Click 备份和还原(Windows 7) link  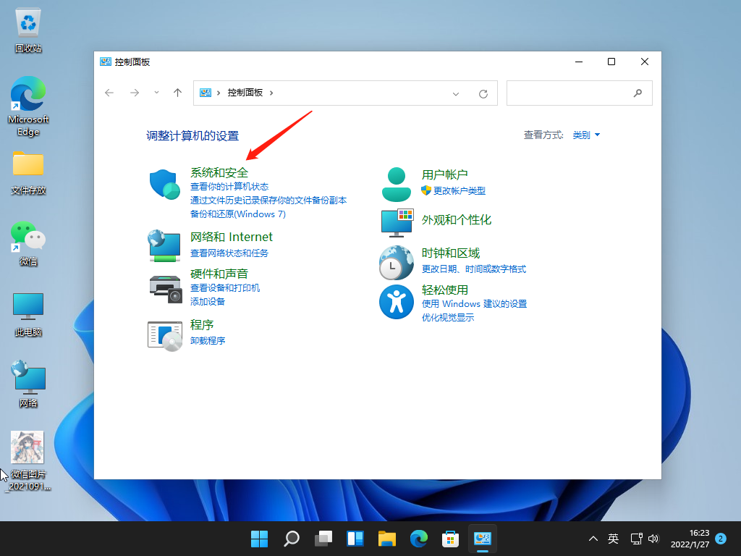[239, 214]
